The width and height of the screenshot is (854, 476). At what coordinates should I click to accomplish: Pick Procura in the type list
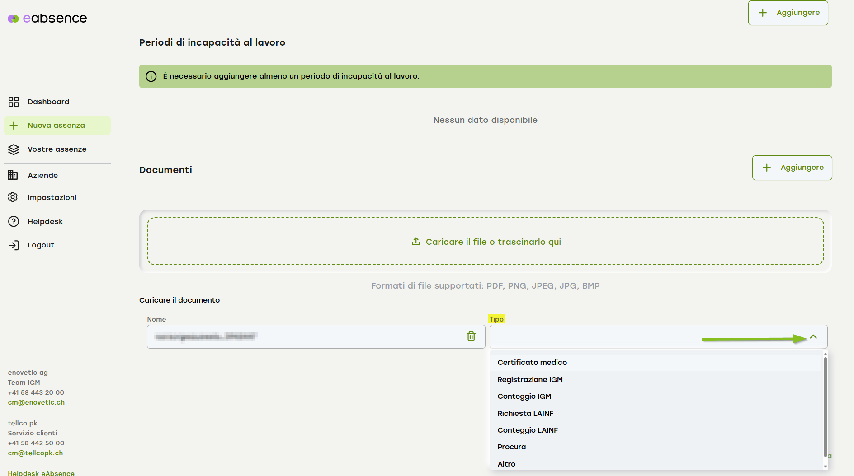point(511,447)
